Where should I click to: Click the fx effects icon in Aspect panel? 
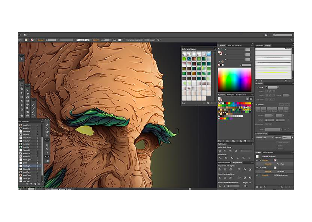click(265, 187)
